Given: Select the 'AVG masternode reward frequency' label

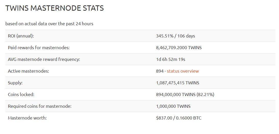Looking at the screenshot, I should 44,59.
